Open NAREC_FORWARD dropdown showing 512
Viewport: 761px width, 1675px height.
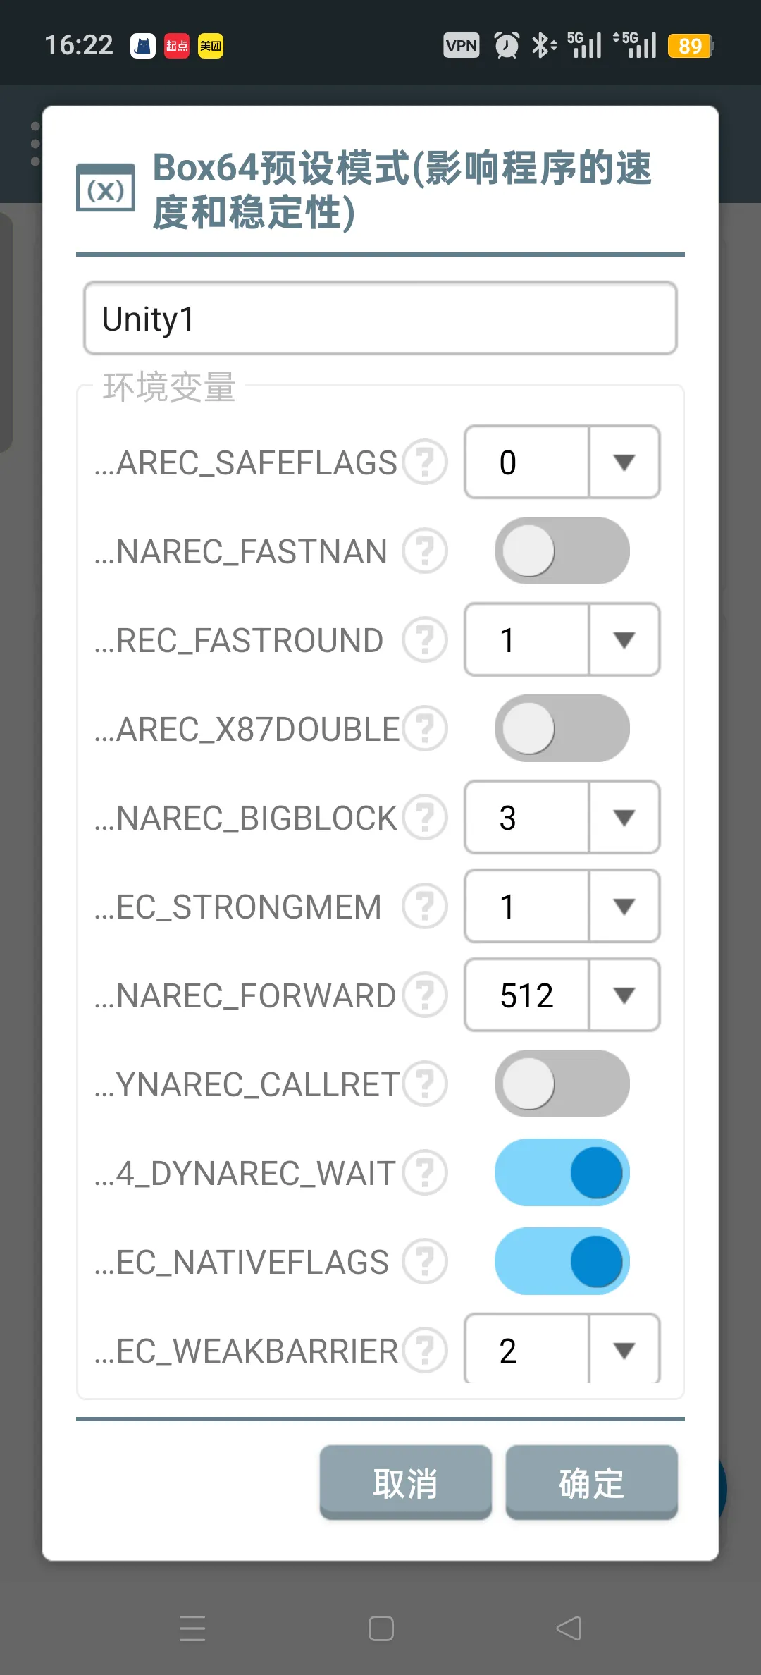(562, 995)
